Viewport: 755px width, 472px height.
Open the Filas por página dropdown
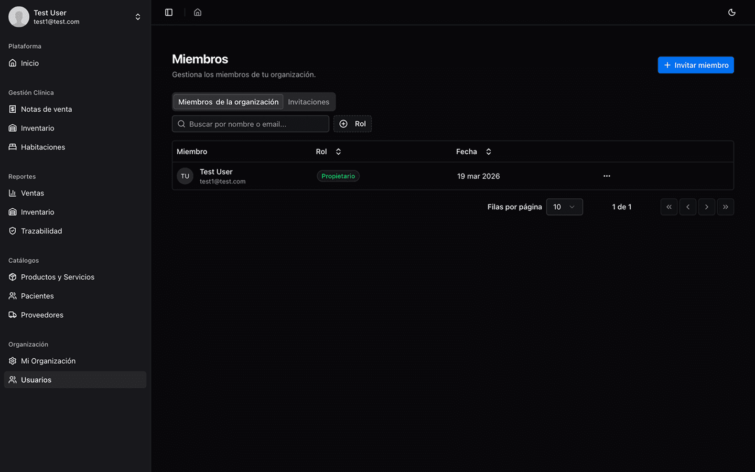[x=565, y=207]
